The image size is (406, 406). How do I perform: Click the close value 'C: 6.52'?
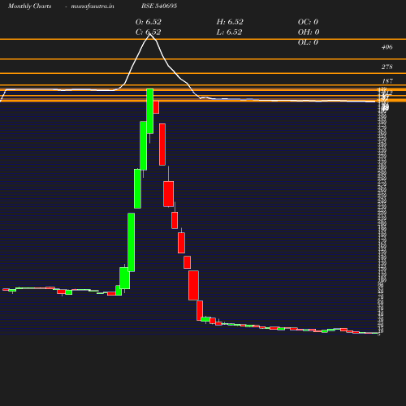click(149, 32)
